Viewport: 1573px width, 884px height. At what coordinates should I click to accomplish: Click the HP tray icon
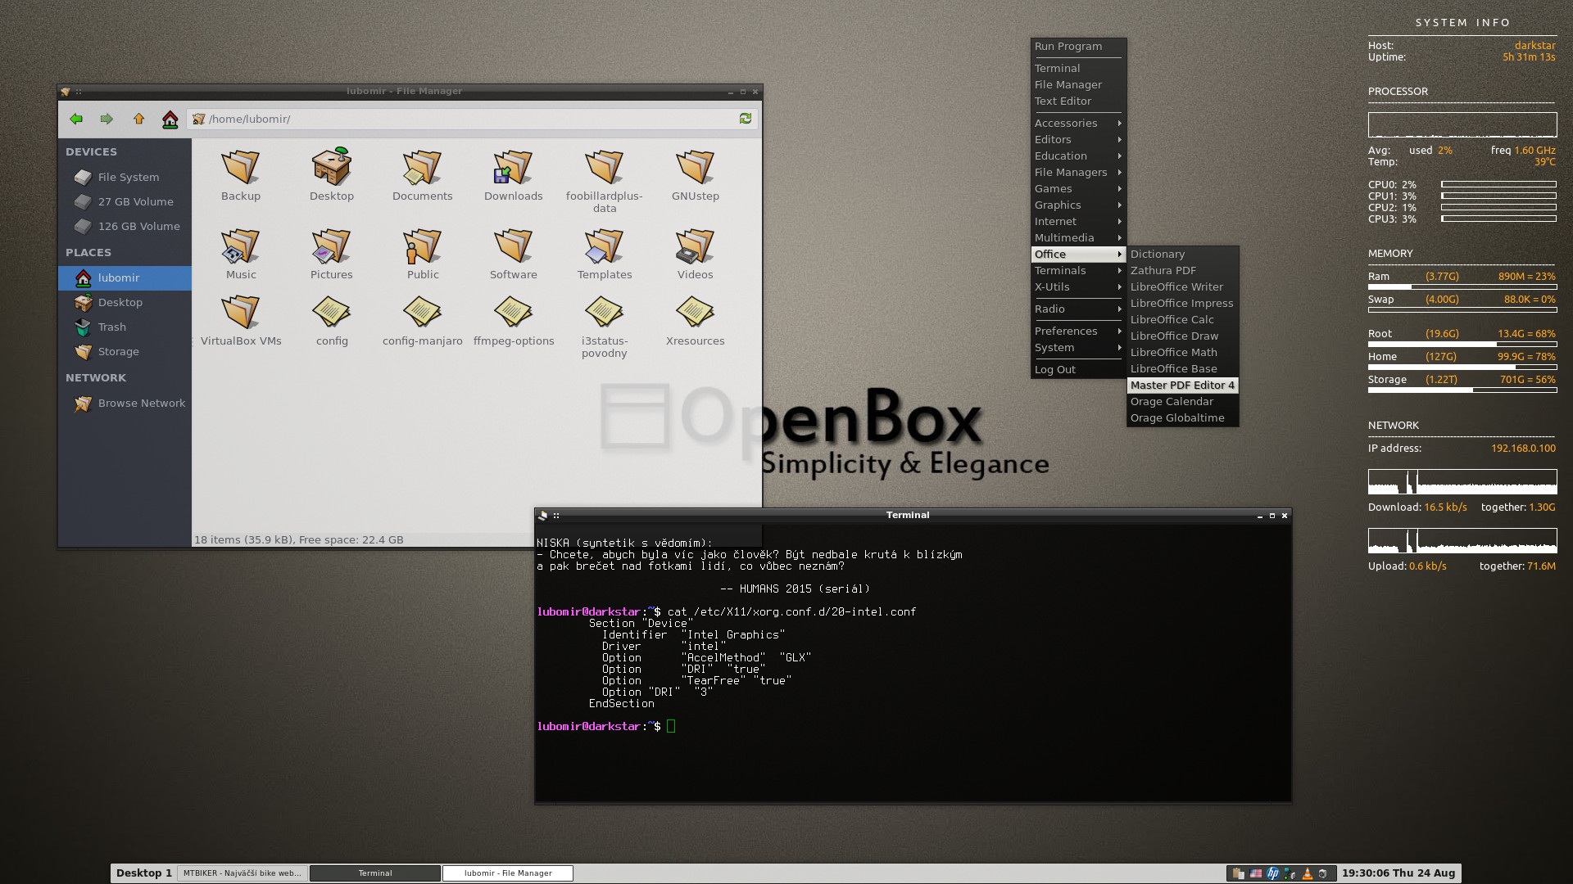pyautogui.click(x=1272, y=873)
